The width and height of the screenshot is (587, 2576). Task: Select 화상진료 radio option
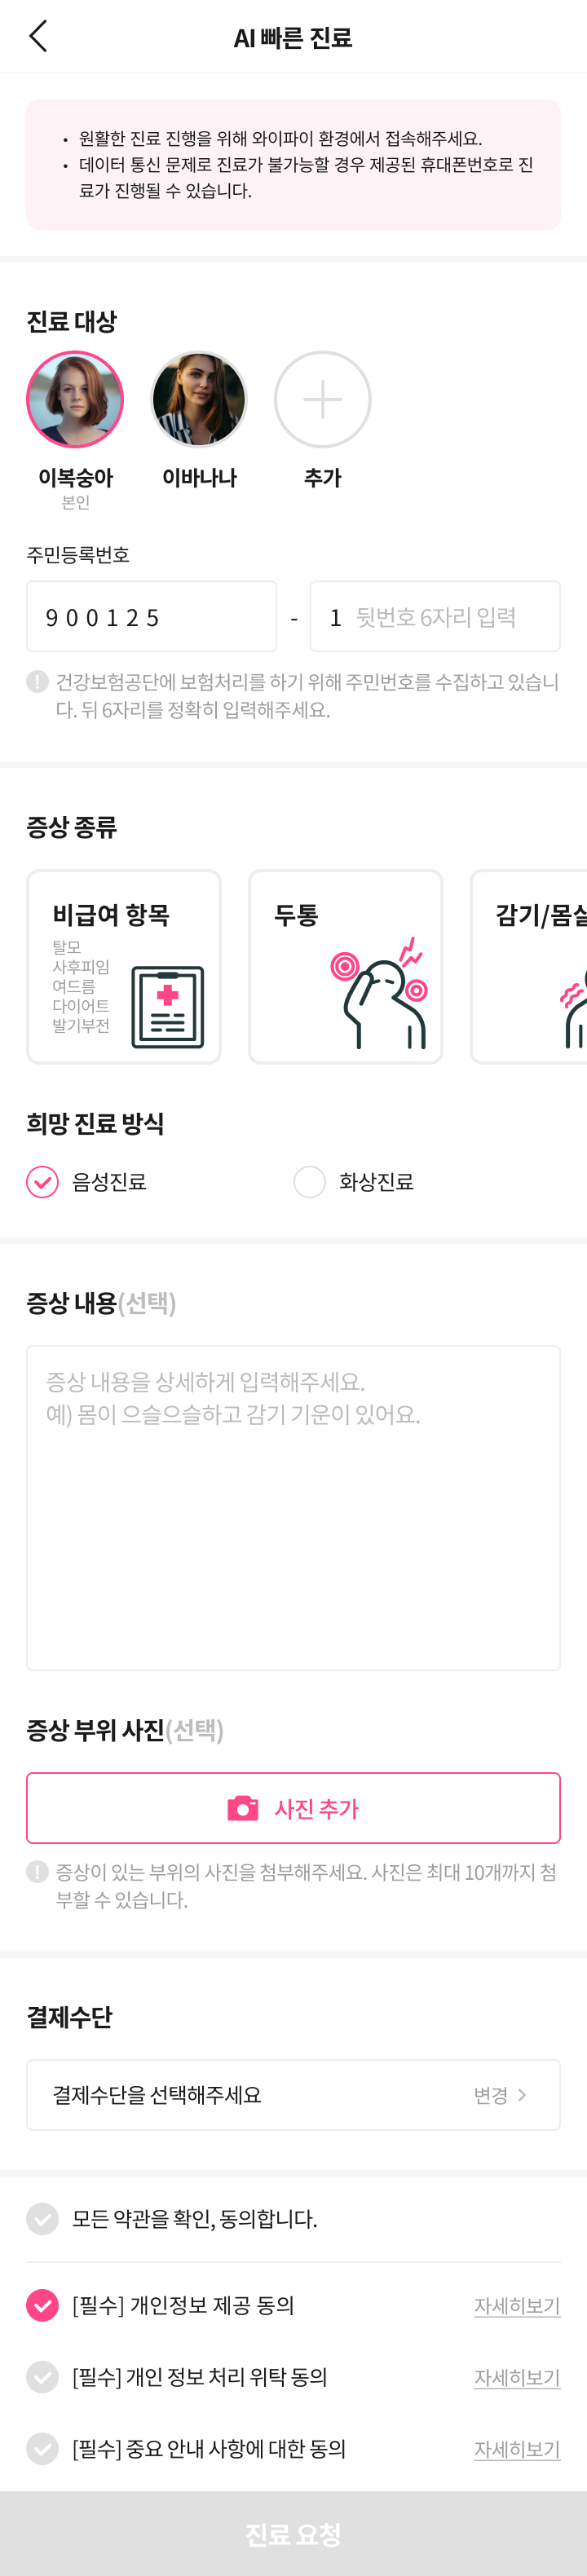coord(310,1182)
